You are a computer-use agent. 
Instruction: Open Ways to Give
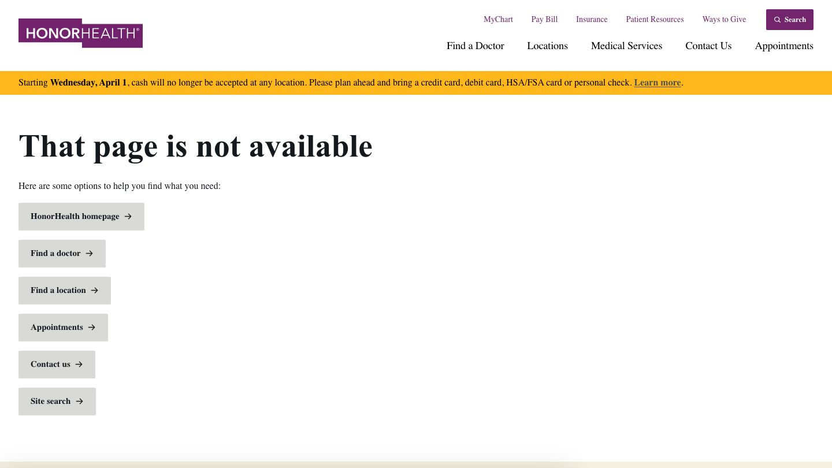[x=724, y=20]
